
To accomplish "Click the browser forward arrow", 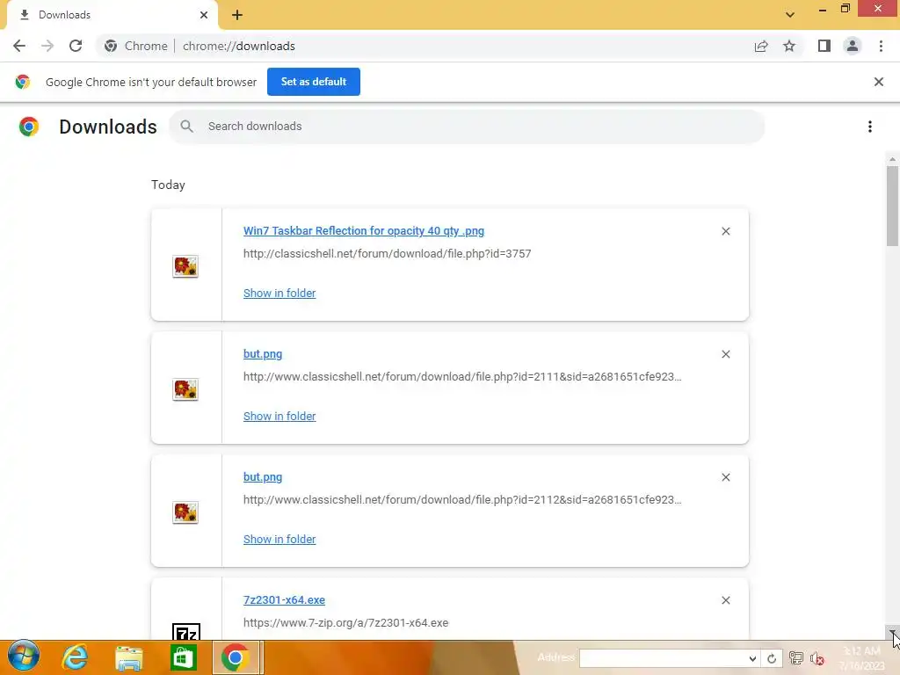I will tap(47, 46).
